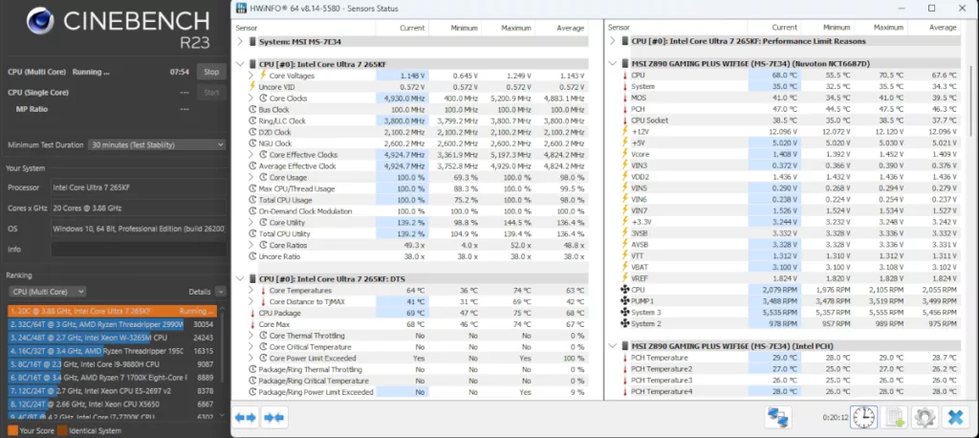Stop the running CPU Multi Core test
The width and height of the screenshot is (979, 438).
(x=211, y=72)
